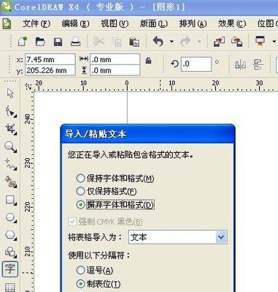Click the Mirror horizontally button
Screen dimensions: 278x292
tap(240, 64)
